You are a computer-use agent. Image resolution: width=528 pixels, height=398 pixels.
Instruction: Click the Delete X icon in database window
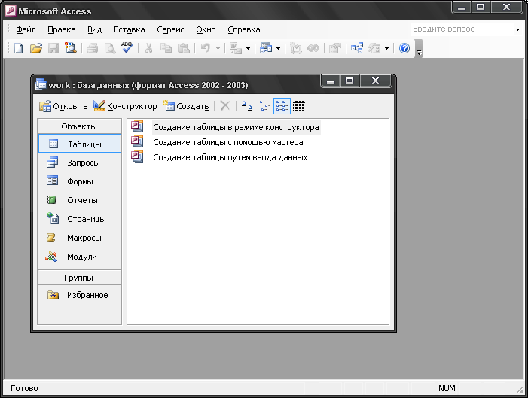224,106
